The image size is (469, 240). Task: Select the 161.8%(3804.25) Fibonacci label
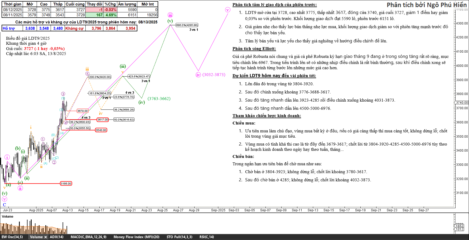[x=100, y=93]
